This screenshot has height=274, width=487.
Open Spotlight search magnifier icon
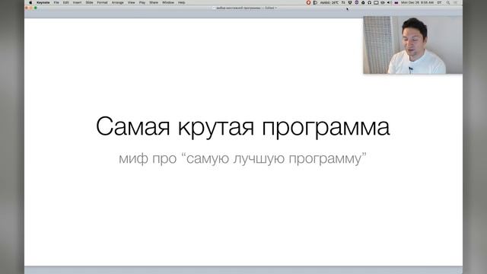(448, 2)
